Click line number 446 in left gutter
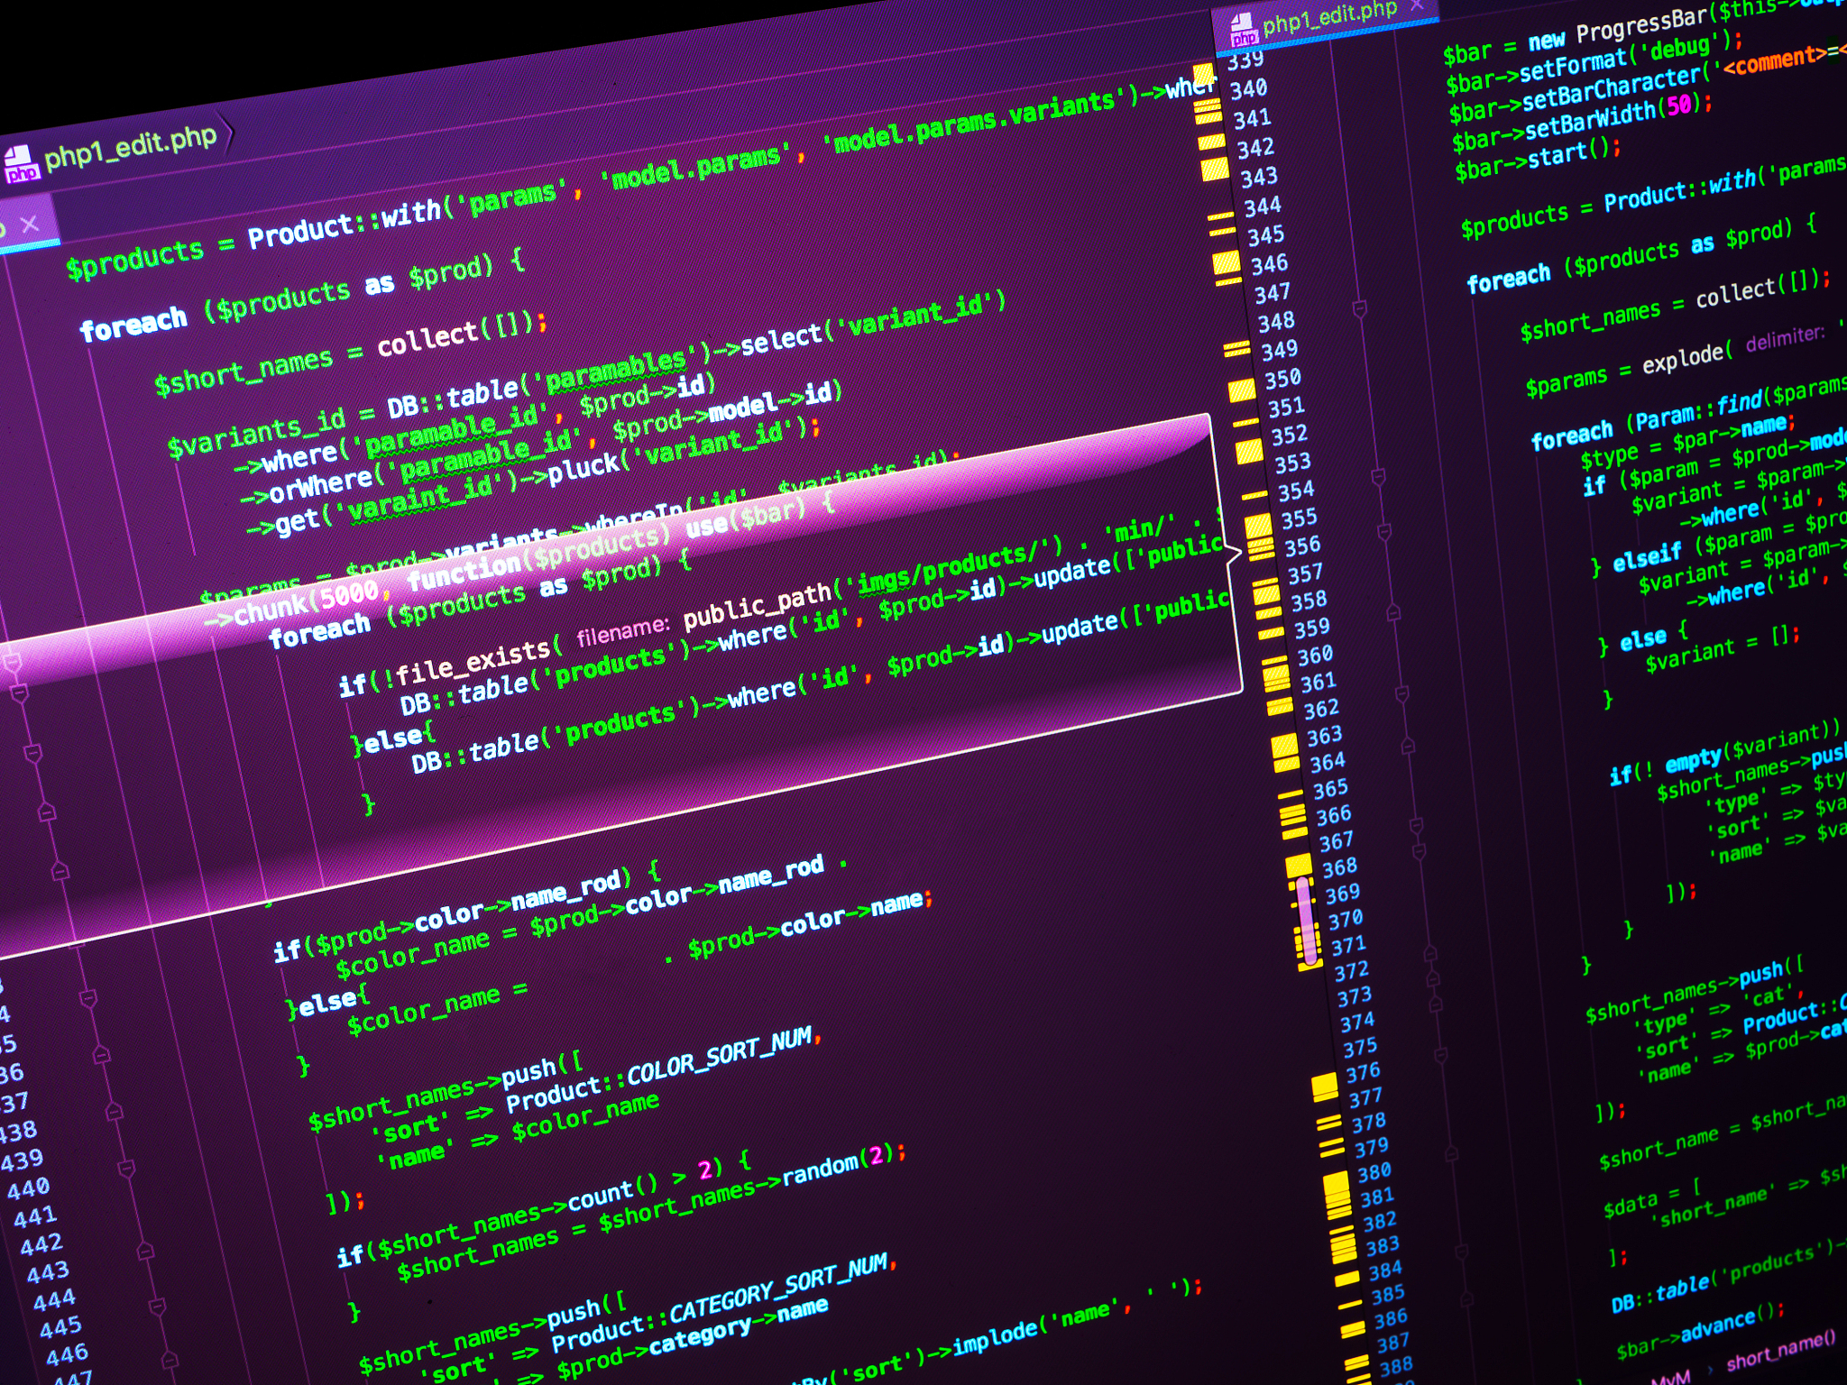This screenshot has width=1847, height=1385. [68, 1353]
